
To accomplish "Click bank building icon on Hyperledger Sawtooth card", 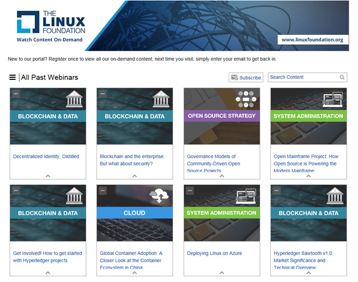I will tap(335, 196).
